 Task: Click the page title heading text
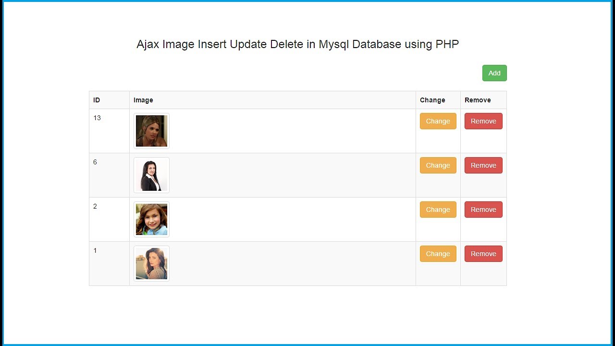coord(297,44)
